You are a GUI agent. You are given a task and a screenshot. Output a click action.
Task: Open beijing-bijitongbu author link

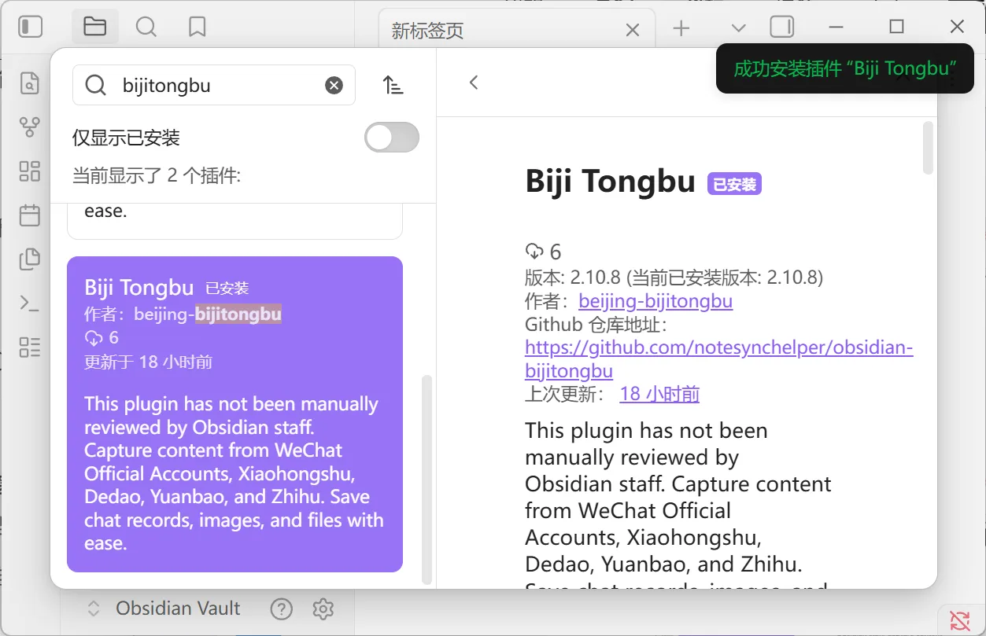(x=655, y=301)
